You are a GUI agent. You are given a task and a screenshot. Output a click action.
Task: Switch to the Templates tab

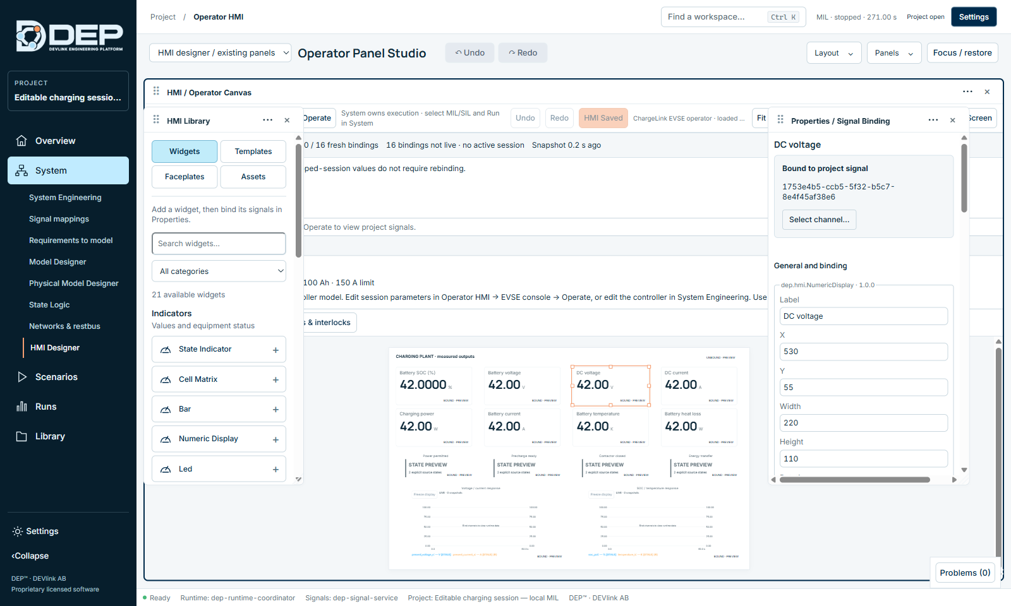[253, 151]
